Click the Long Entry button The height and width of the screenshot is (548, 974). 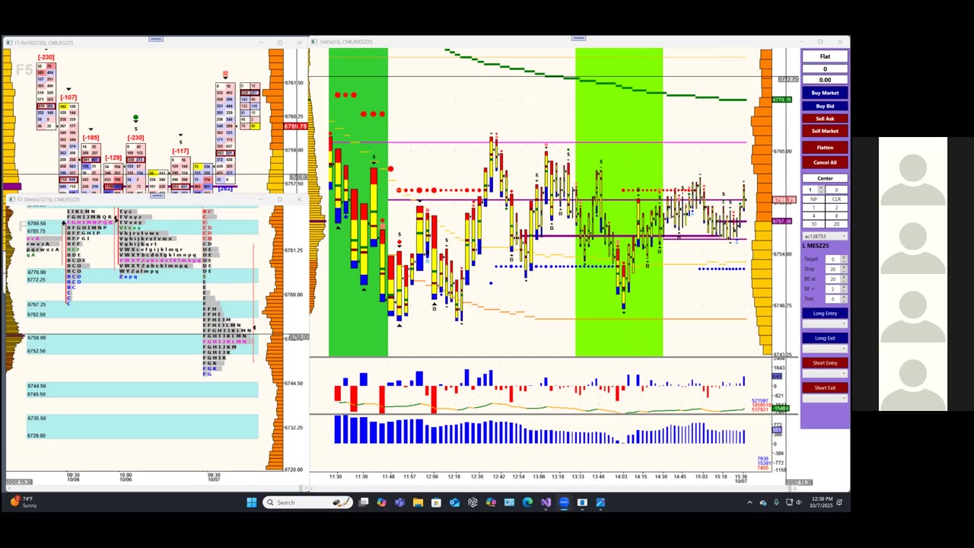pos(825,314)
